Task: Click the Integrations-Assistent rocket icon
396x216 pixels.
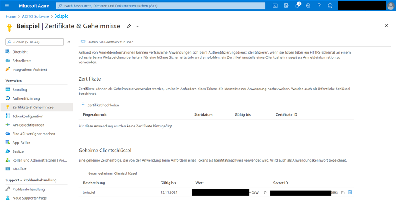Action: tap(8, 69)
